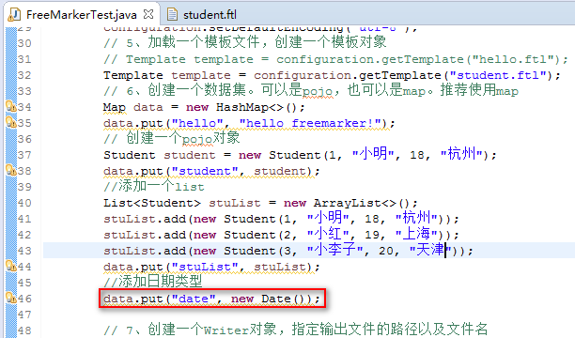Click the warning marker on line 46
Viewport: 575px width, 338px height.
click(11, 298)
